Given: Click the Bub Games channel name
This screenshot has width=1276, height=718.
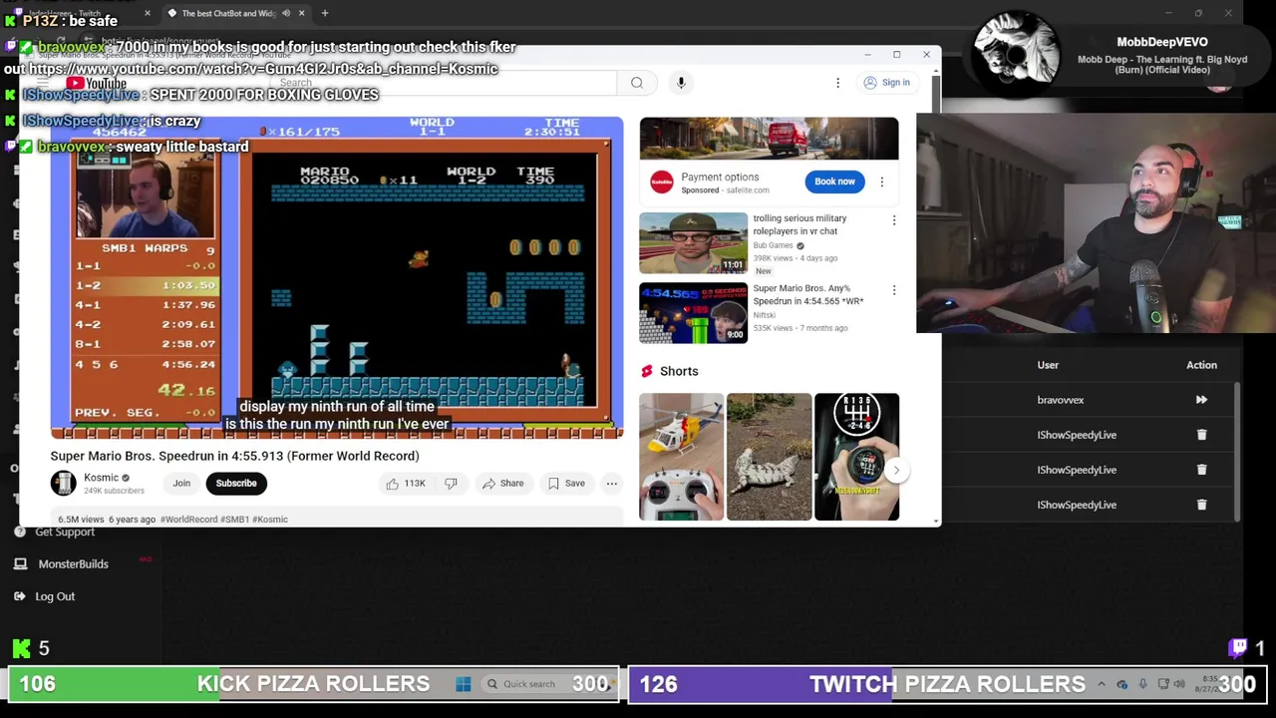Looking at the screenshot, I should pyautogui.click(x=774, y=245).
